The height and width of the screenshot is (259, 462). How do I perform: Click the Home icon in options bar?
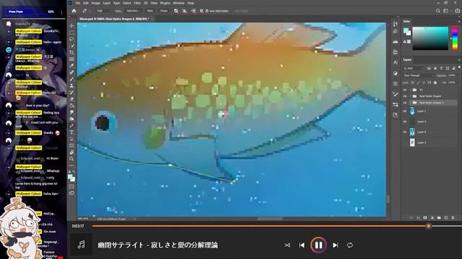pos(74,11)
